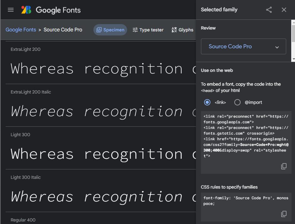Image resolution: width=295 pixels, height=224 pixels.
Task: Select the @import embed option
Action: [x=237, y=103]
